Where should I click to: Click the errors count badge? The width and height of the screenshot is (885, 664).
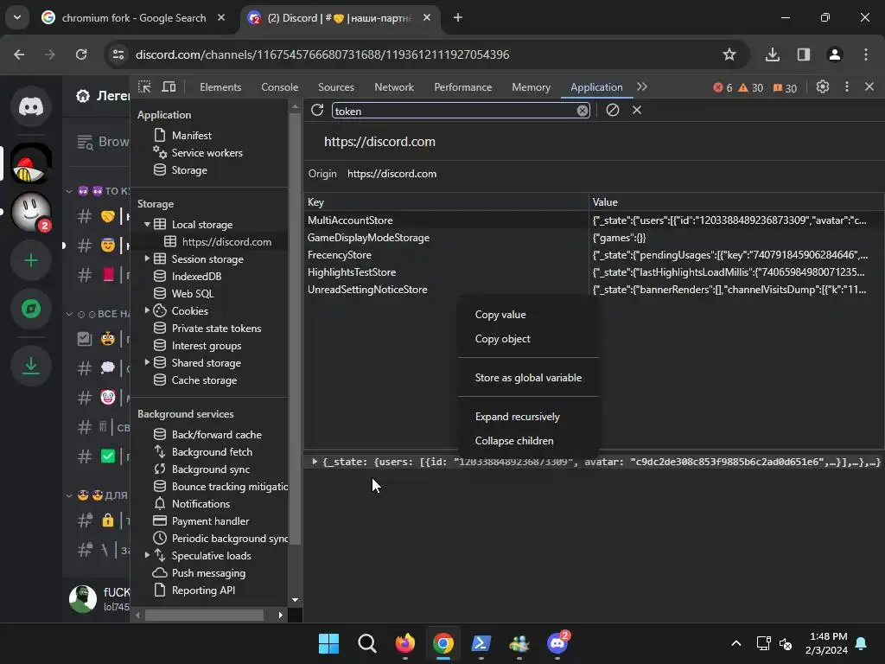[x=723, y=87]
